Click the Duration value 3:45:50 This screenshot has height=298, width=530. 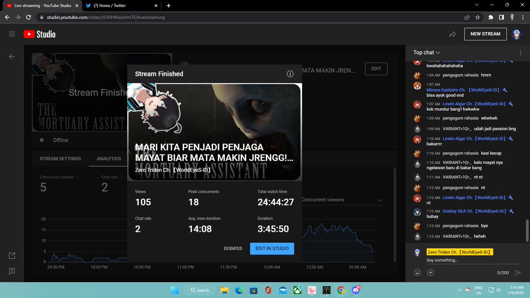tap(273, 229)
